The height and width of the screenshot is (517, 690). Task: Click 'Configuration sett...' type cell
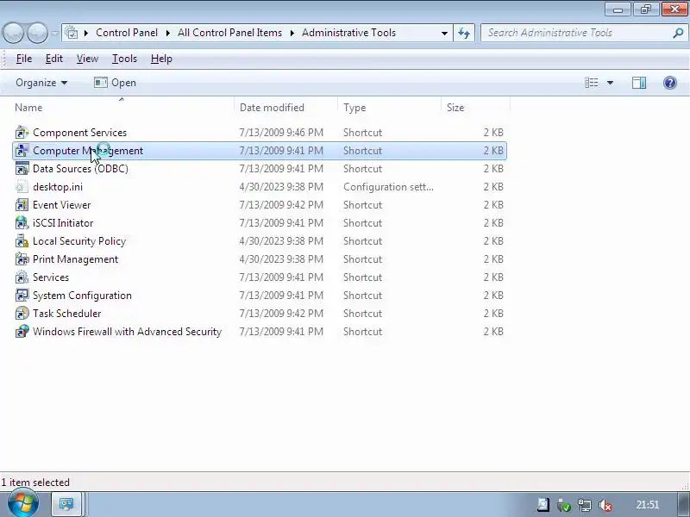pos(388,187)
